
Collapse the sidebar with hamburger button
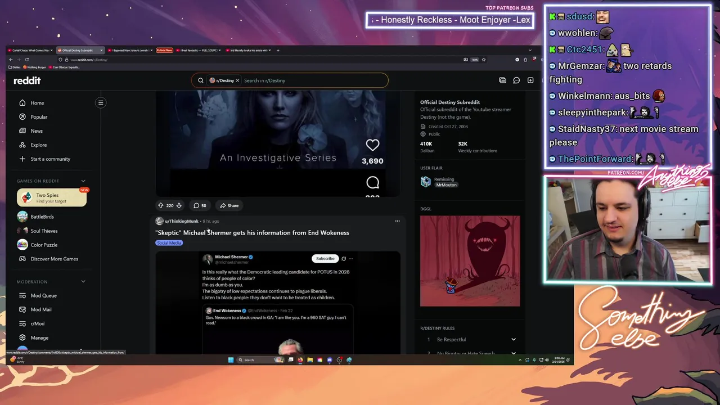101,102
